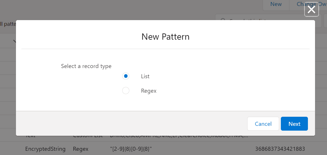This screenshot has width=327, height=155.
Task: Choose the Regex record type radio button
Action: click(x=126, y=91)
